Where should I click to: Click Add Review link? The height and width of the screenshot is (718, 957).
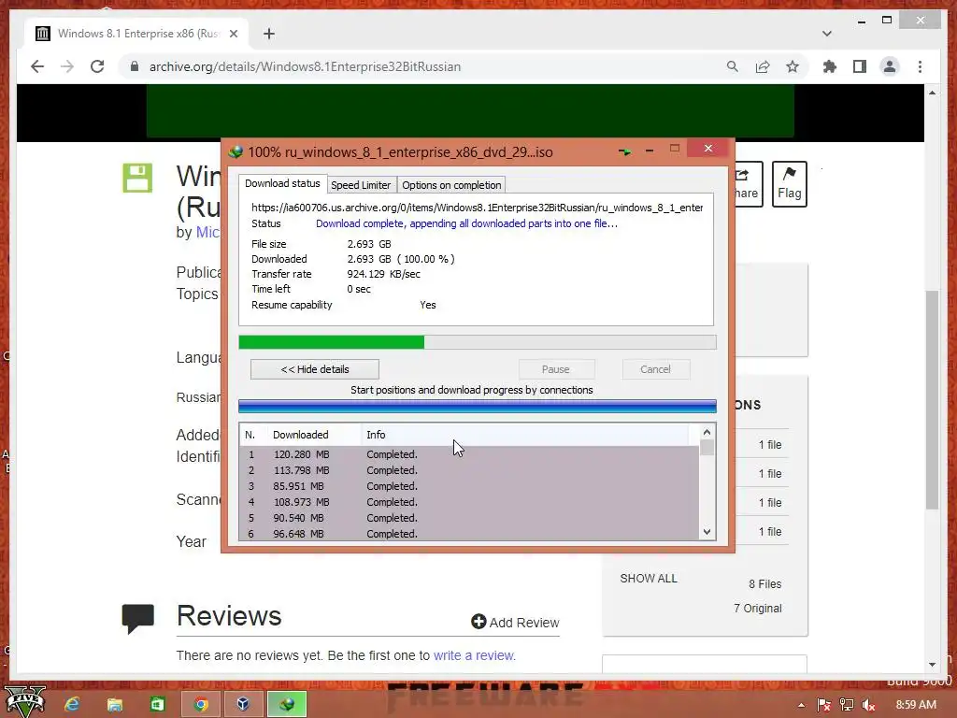click(x=515, y=622)
